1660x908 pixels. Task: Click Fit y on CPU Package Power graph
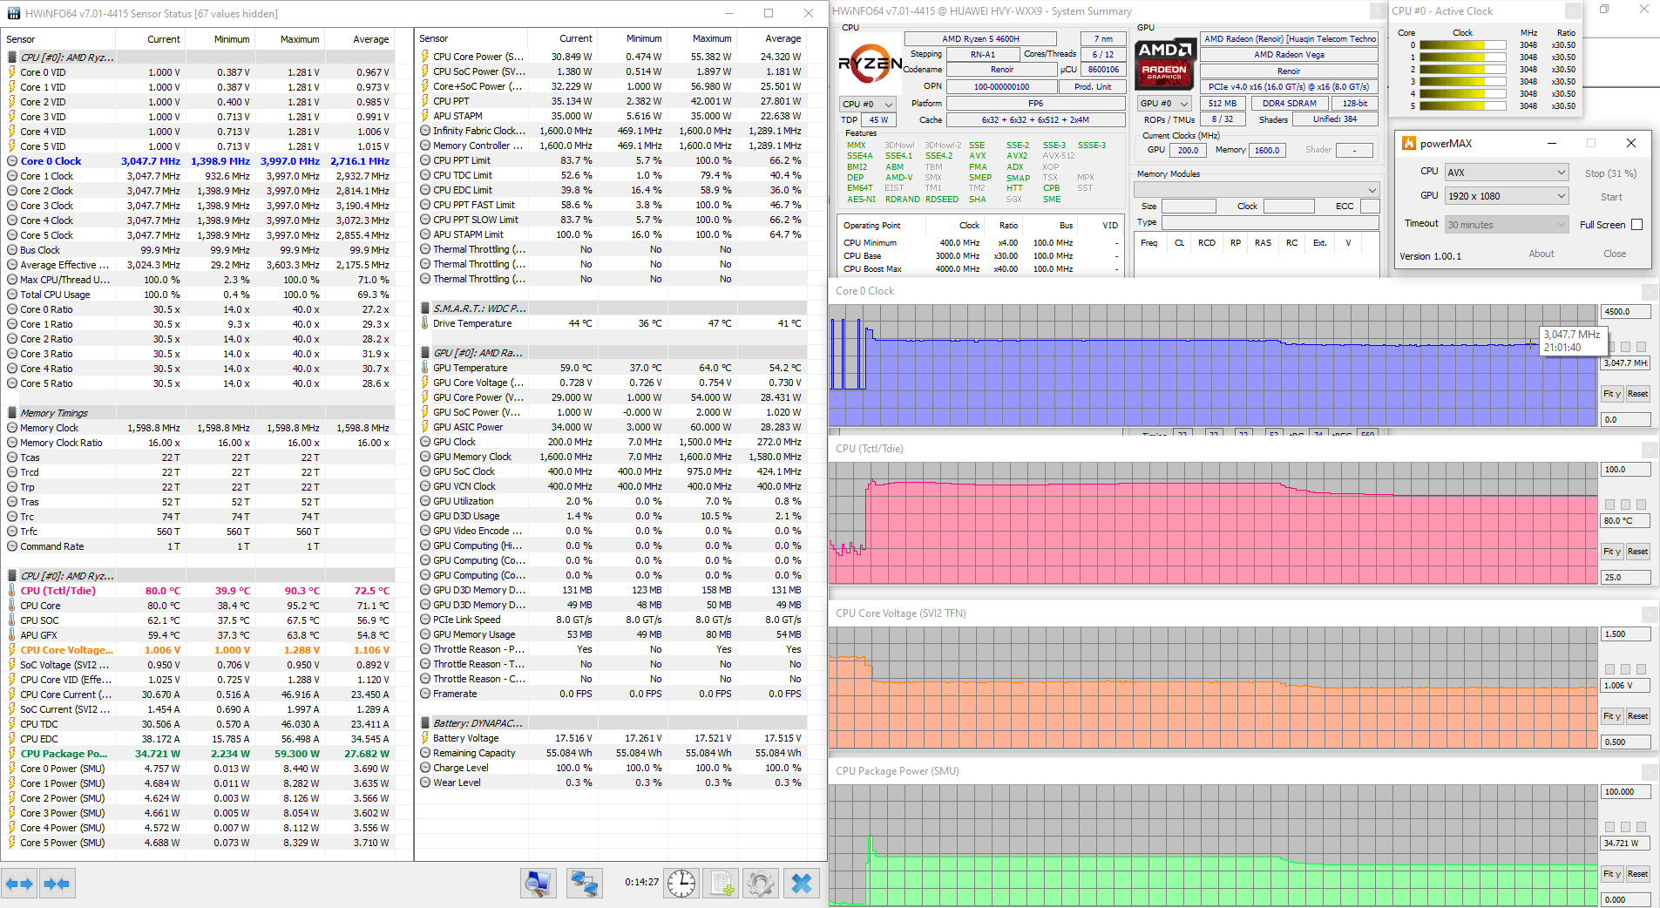1612,874
